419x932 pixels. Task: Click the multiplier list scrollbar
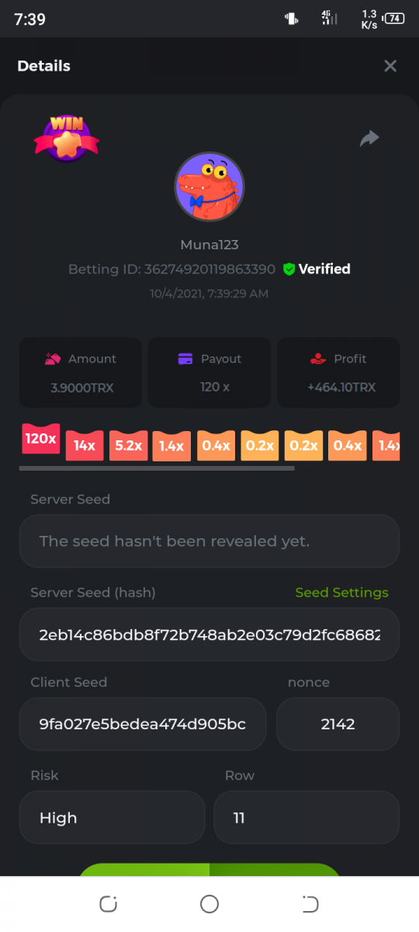[157, 468]
